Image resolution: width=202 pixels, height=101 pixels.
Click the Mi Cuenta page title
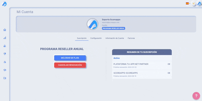coord(25,12)
